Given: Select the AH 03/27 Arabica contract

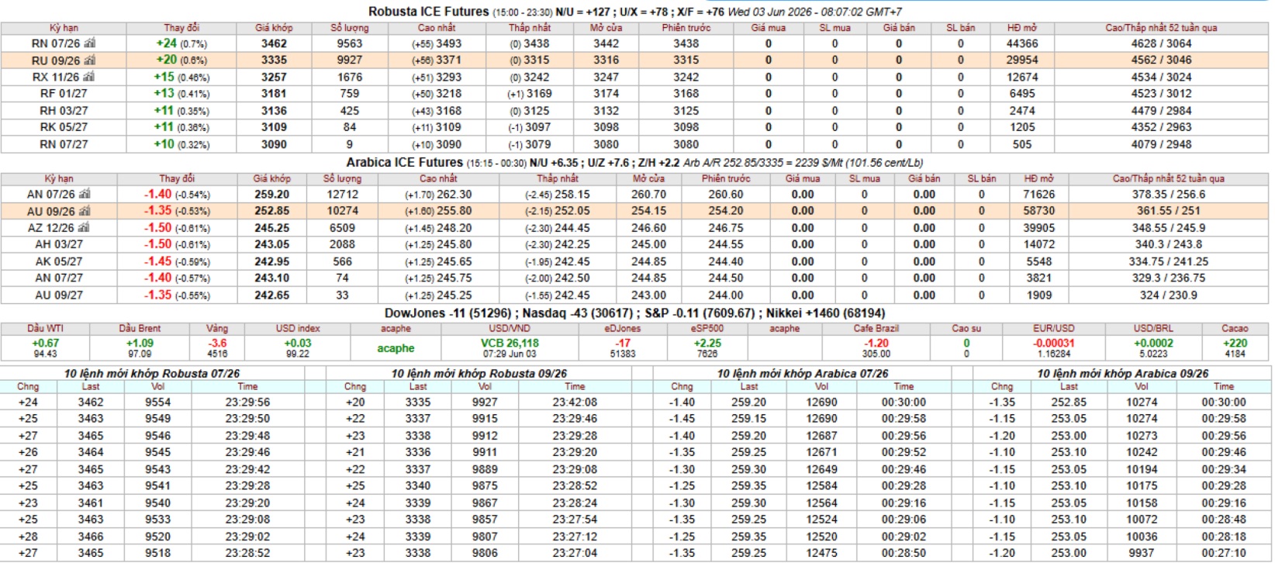Looking at the screenshot, I should coord(634,244).
